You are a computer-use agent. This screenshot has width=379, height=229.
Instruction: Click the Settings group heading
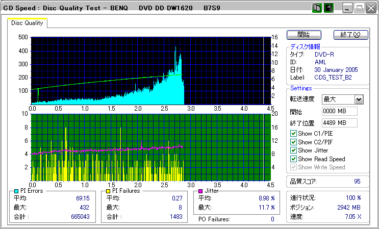301,88
